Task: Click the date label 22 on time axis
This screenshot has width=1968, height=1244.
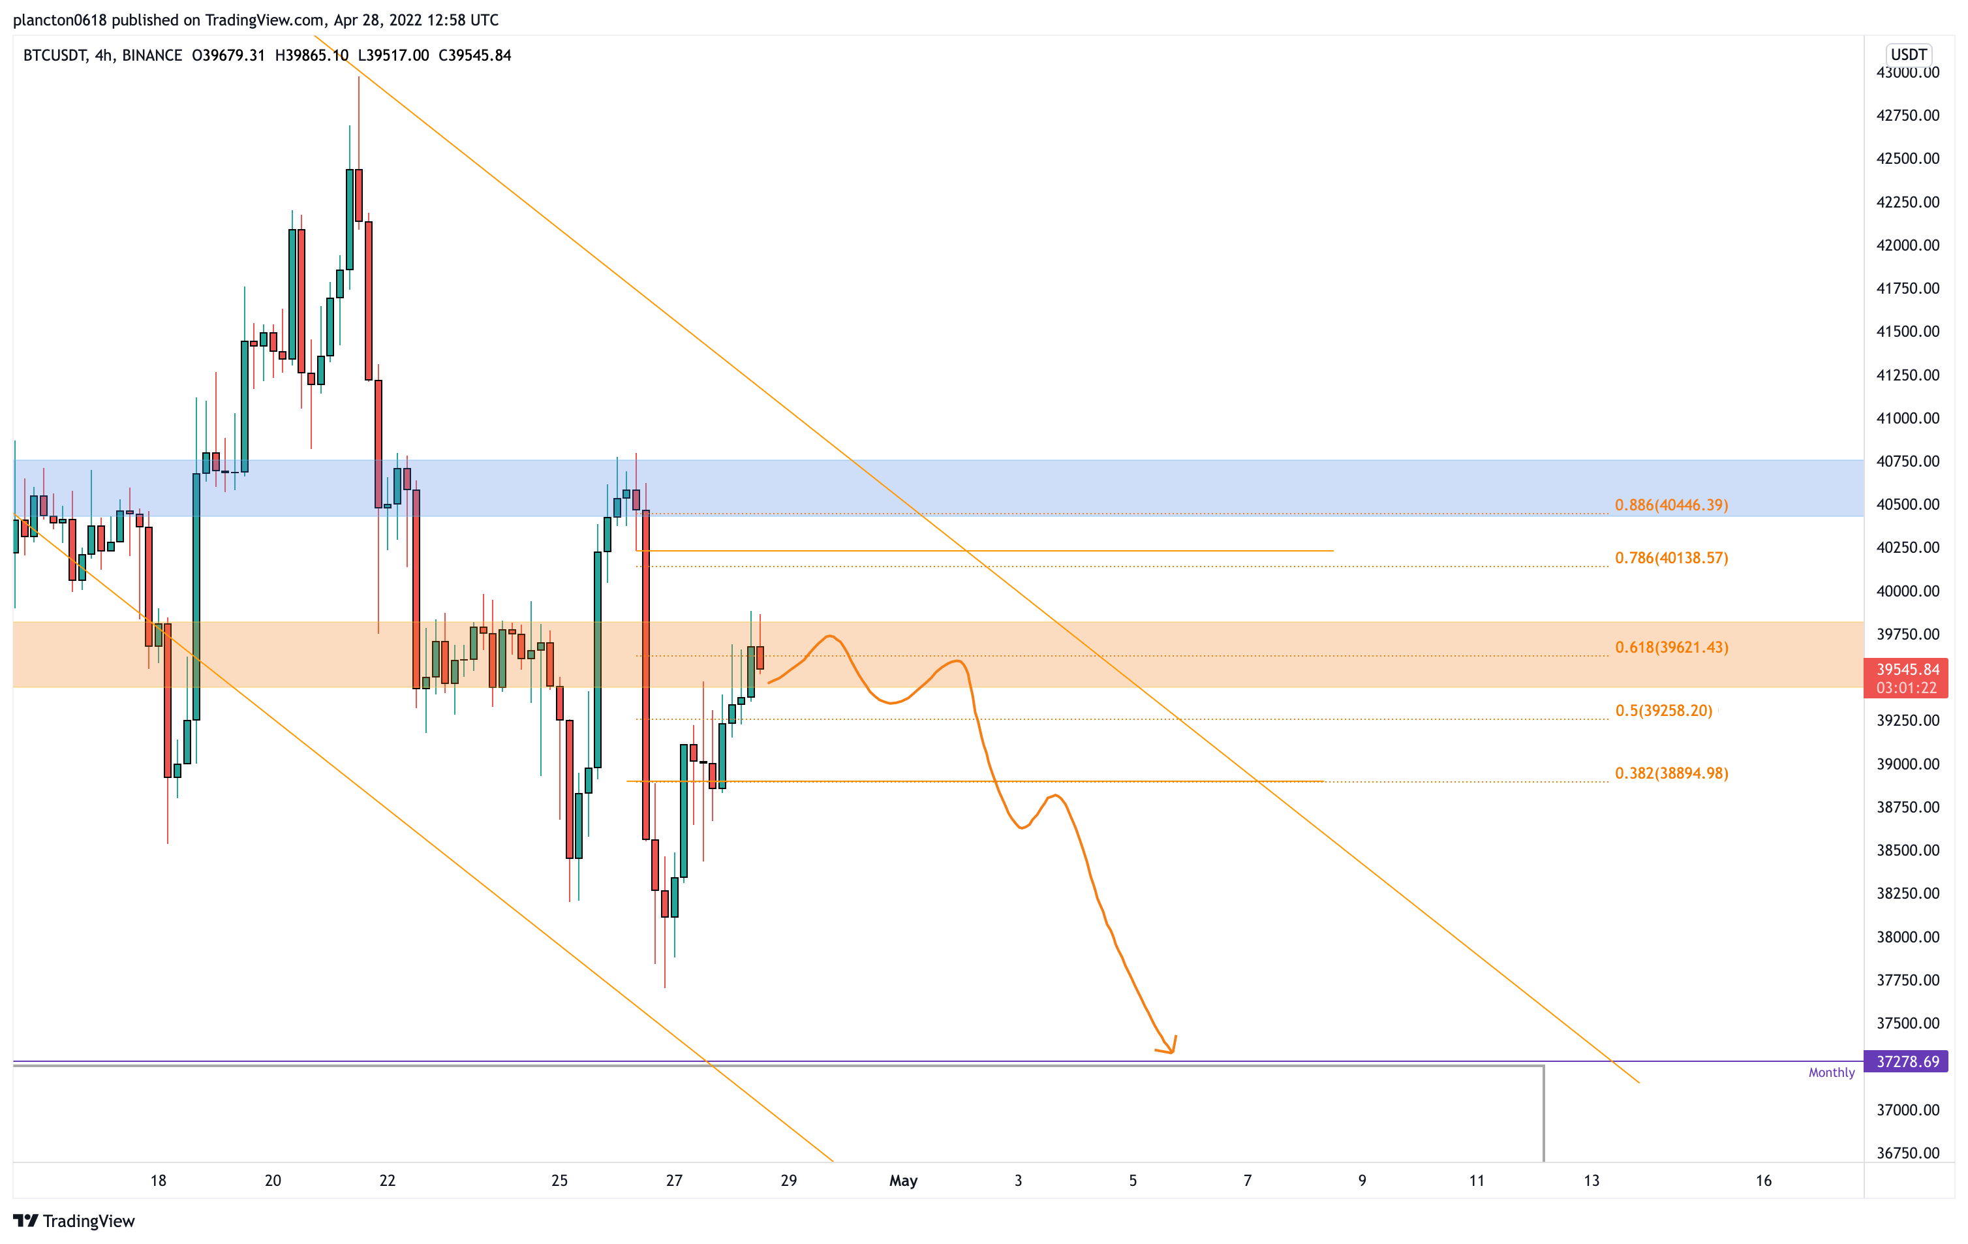Action: click(388, 1180)
